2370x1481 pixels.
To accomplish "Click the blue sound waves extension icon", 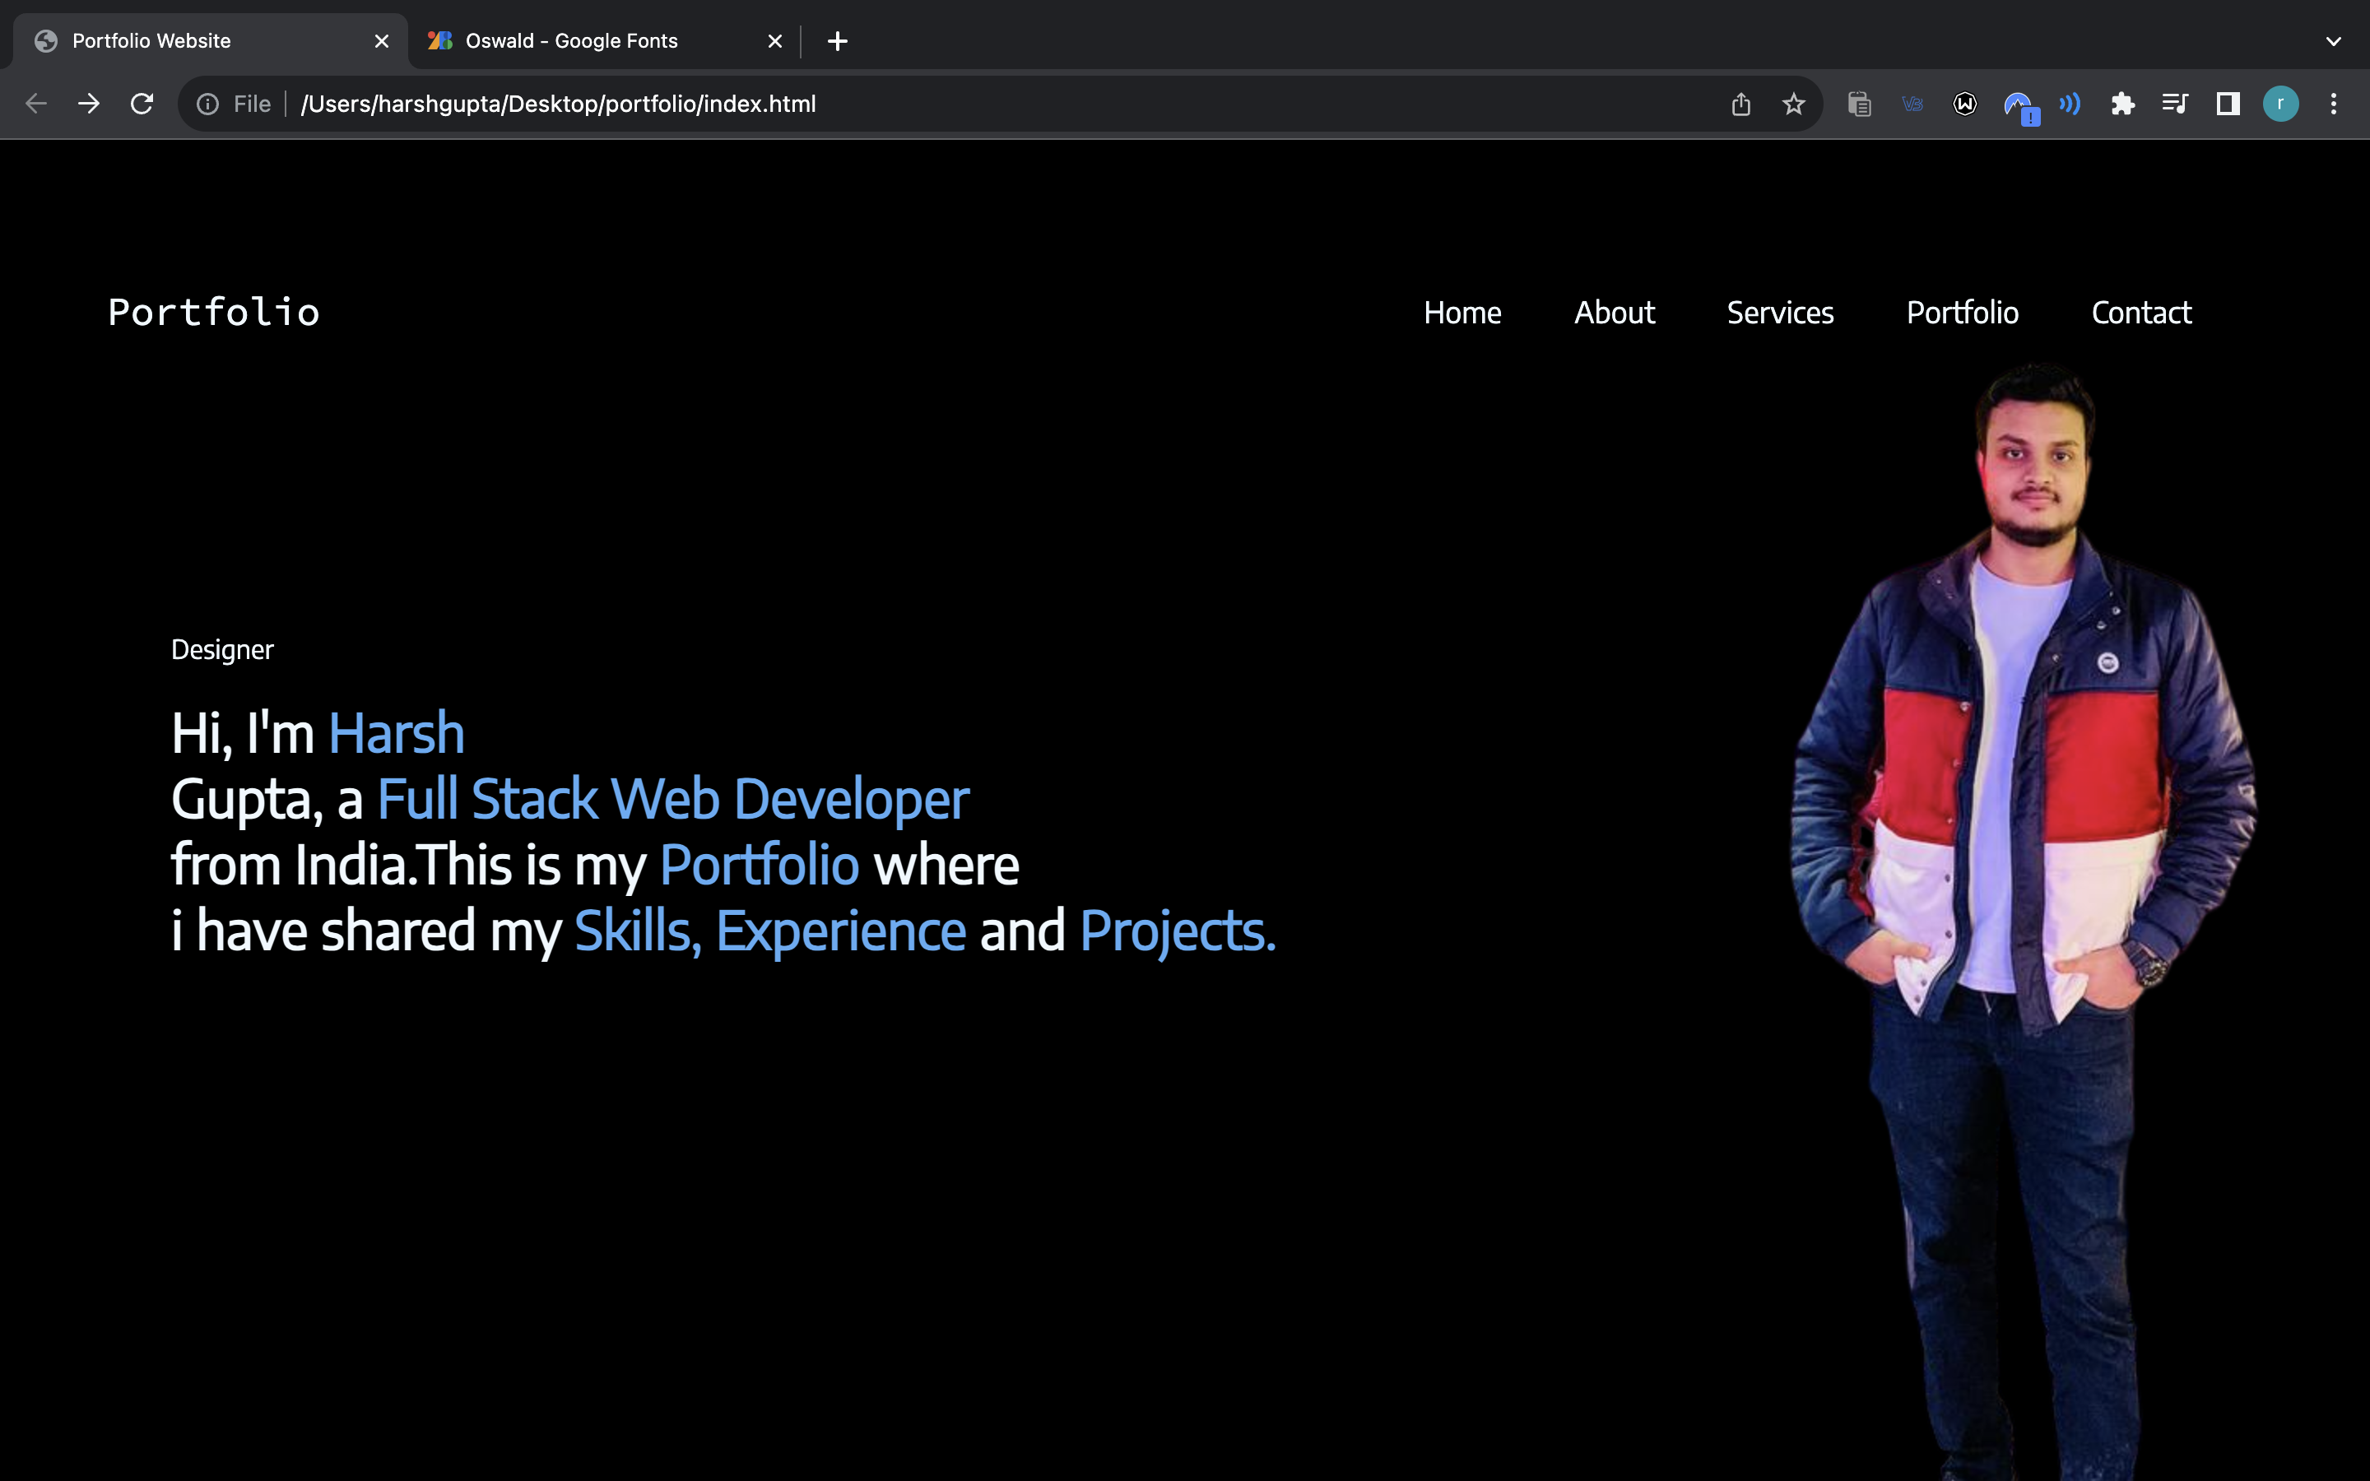I will tap(2070, 104).
